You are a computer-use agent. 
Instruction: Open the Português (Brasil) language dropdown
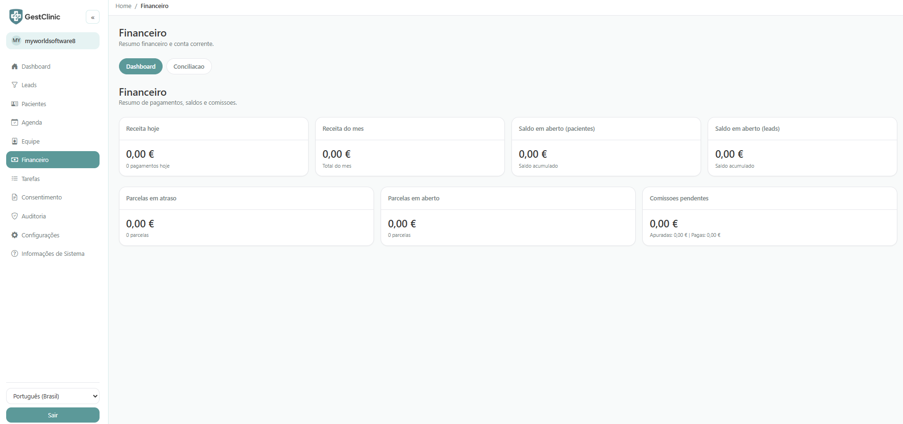(53, 397)
